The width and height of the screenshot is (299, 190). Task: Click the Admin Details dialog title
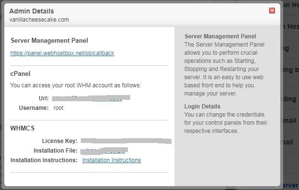click(x=32, y=11)
